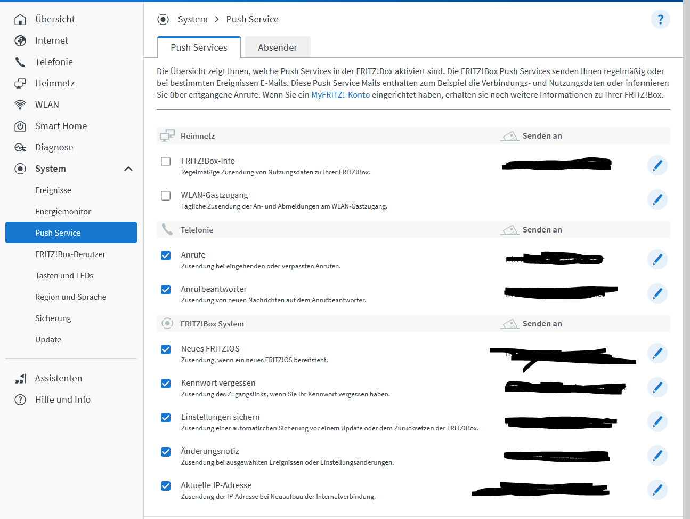Viewport: 690px width, 519px height.
Task: Enable the WLAN-Gastzugang checkbox
Action: click(166, 196)
